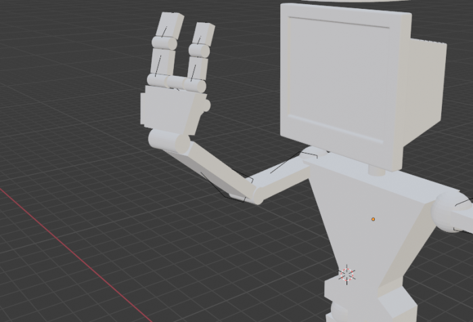
Task: Click the thumb nub on the hand
Action: tap(205, 106)
